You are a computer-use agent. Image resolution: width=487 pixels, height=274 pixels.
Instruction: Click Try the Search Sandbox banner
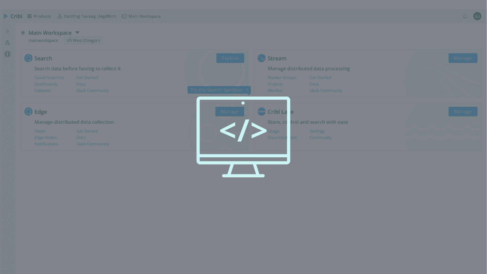click(x=219, y=90)
